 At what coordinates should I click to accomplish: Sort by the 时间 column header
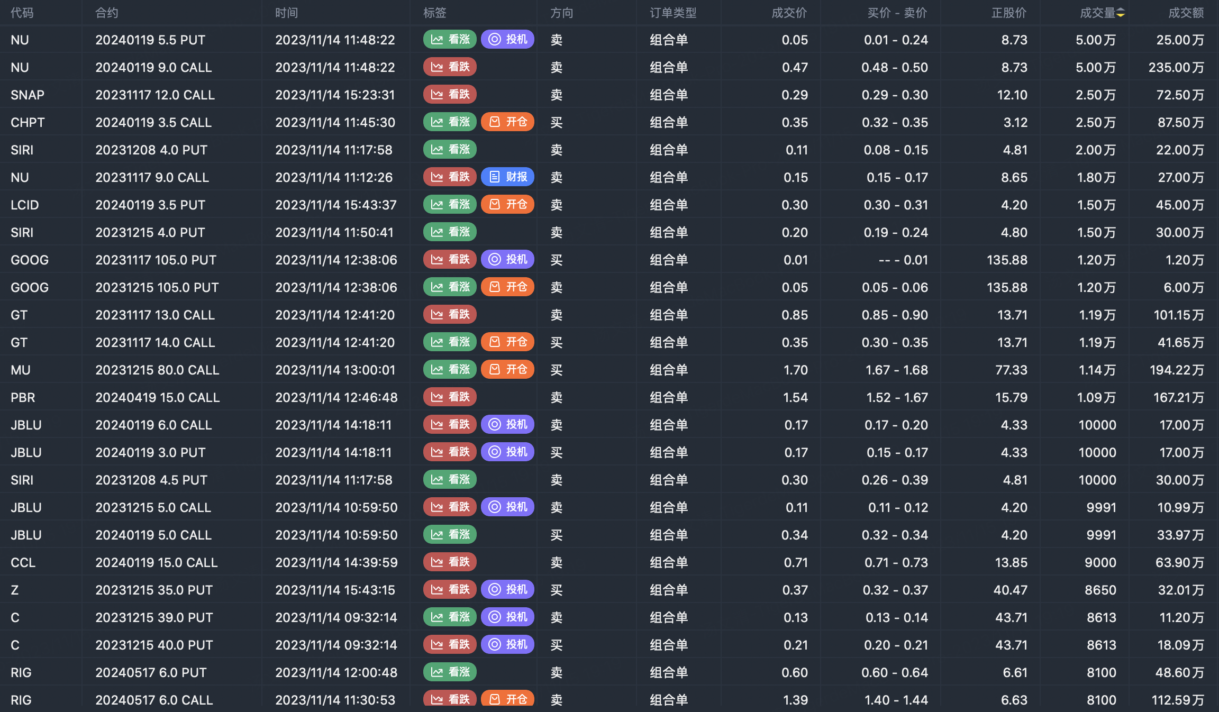pos(287,13)
